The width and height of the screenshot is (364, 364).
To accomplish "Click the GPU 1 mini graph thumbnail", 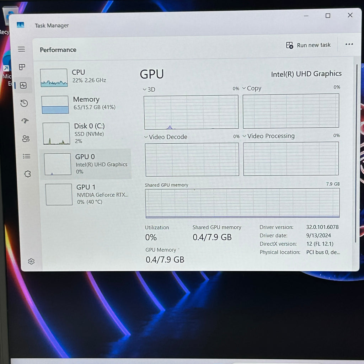I will (59, 194).
